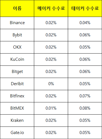Click the Bitget name cell

[17, 72]
